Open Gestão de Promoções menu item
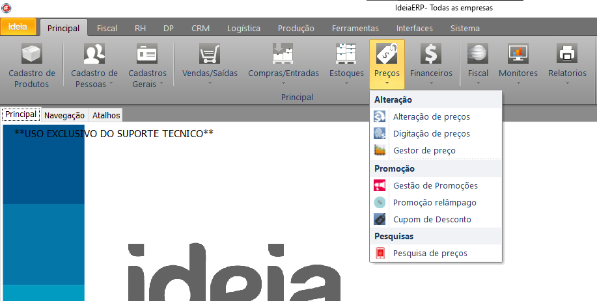Image resolution: width=597 pixels, height=301 pixels. coord(435,186)
